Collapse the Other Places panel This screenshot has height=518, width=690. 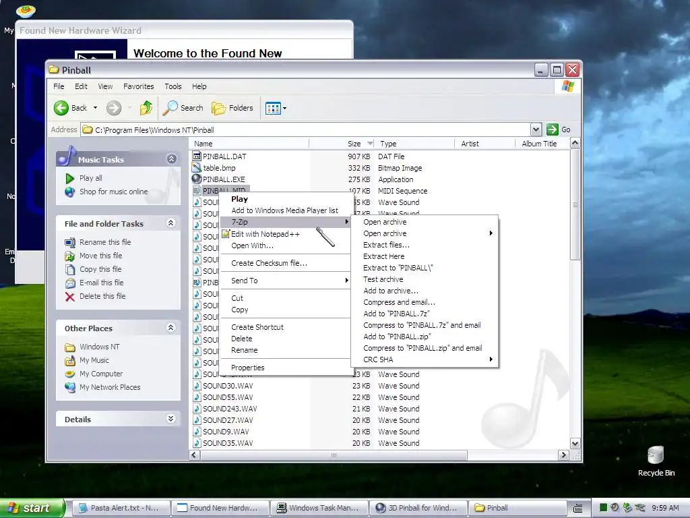(x=170, y=328)
